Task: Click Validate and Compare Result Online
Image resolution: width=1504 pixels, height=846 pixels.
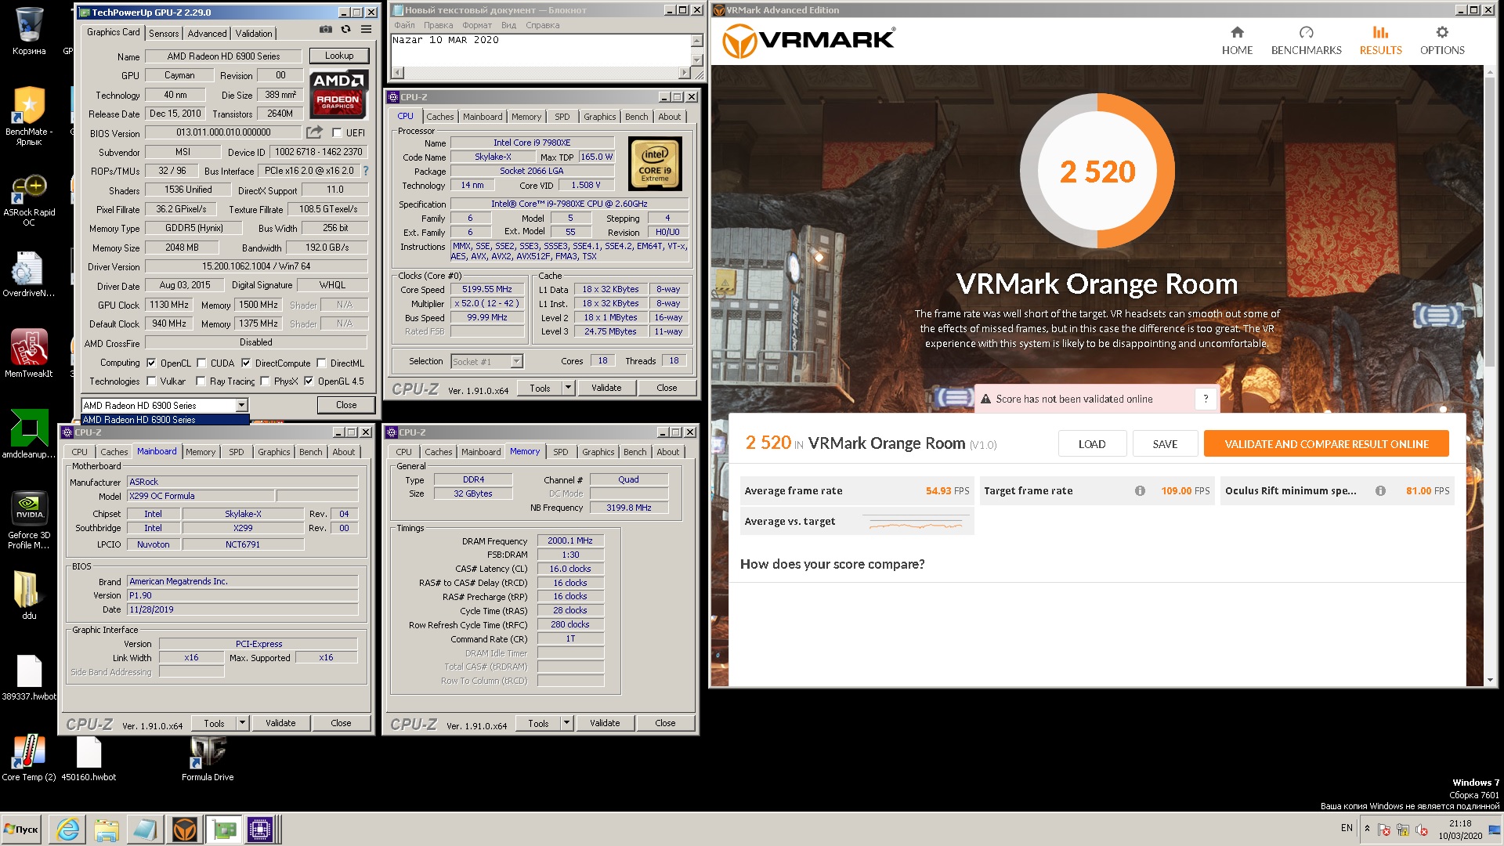Action: (1326, 444)
